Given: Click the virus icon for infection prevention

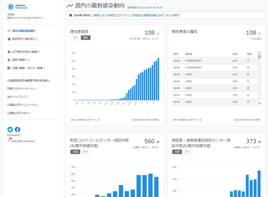Looking at the screenshot, I should [9, 39].
